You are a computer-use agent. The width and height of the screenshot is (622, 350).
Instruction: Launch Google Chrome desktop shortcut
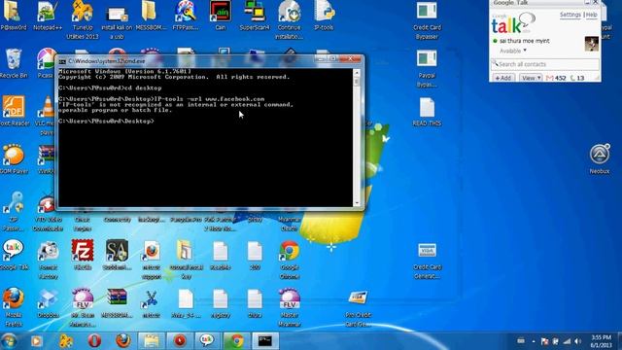tap(290, 260)
